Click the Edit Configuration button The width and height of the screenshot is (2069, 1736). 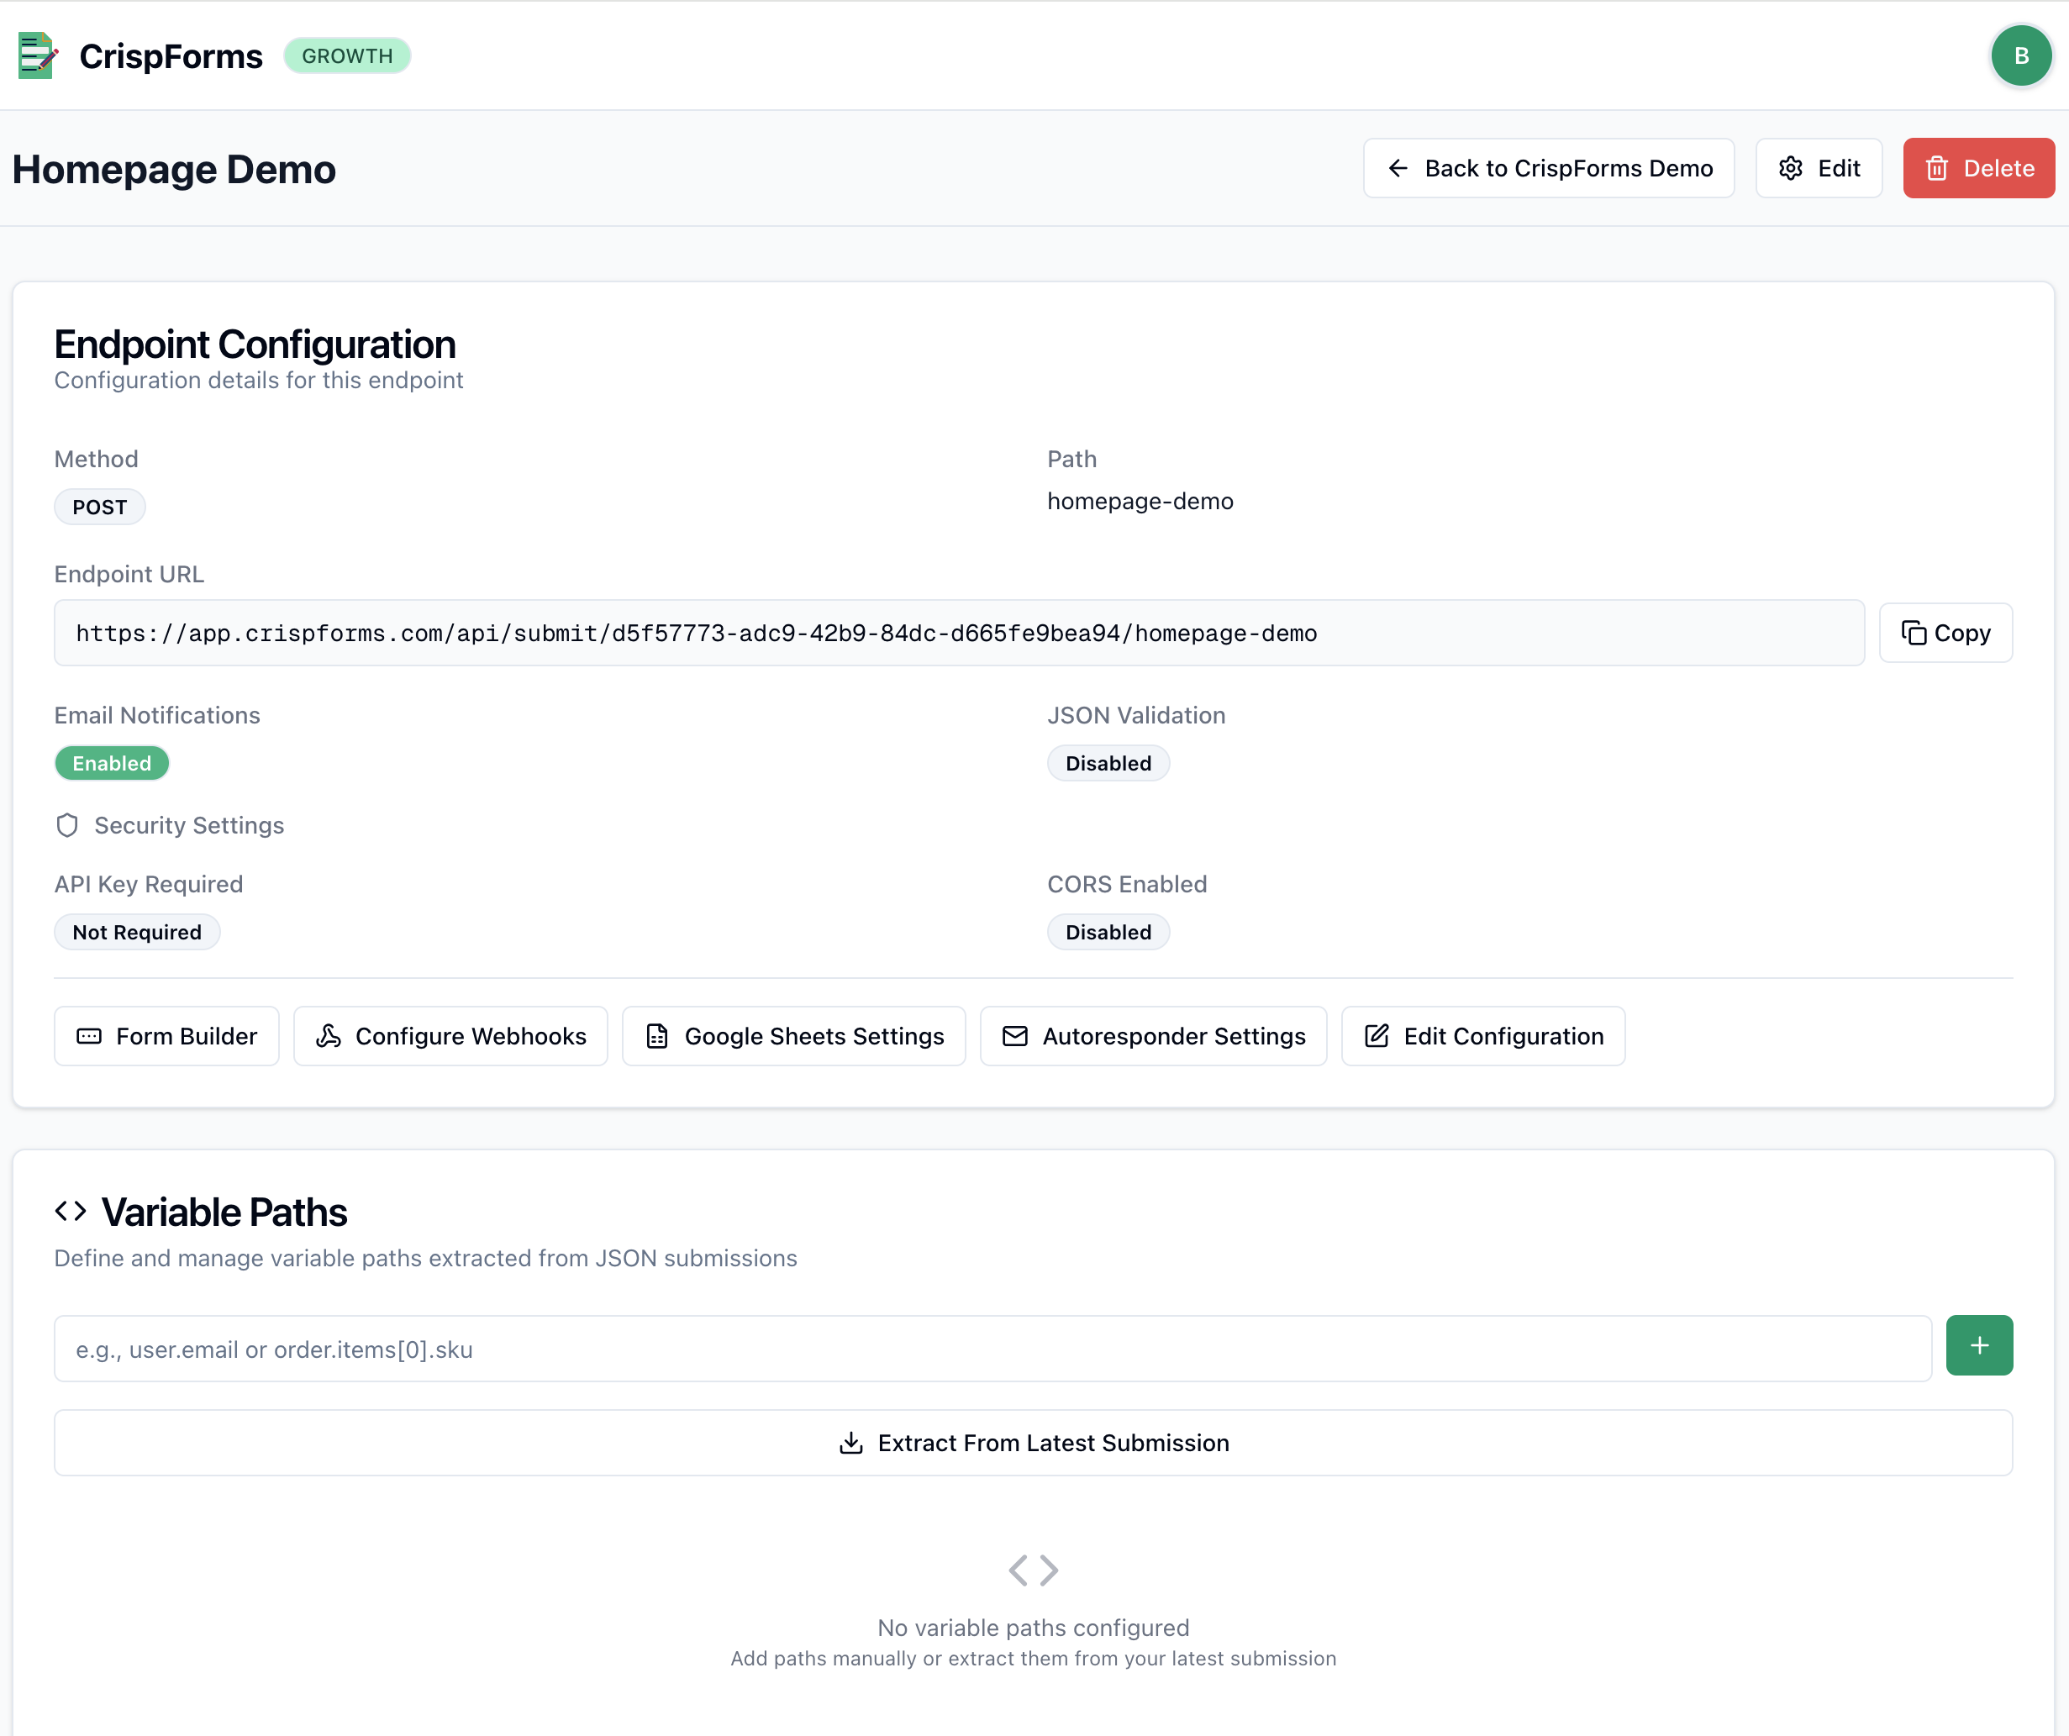1482,1037
